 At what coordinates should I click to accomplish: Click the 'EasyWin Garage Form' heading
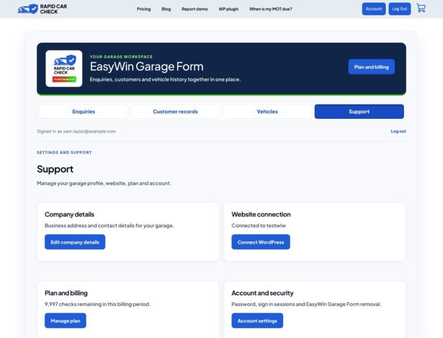pos(147,67)
